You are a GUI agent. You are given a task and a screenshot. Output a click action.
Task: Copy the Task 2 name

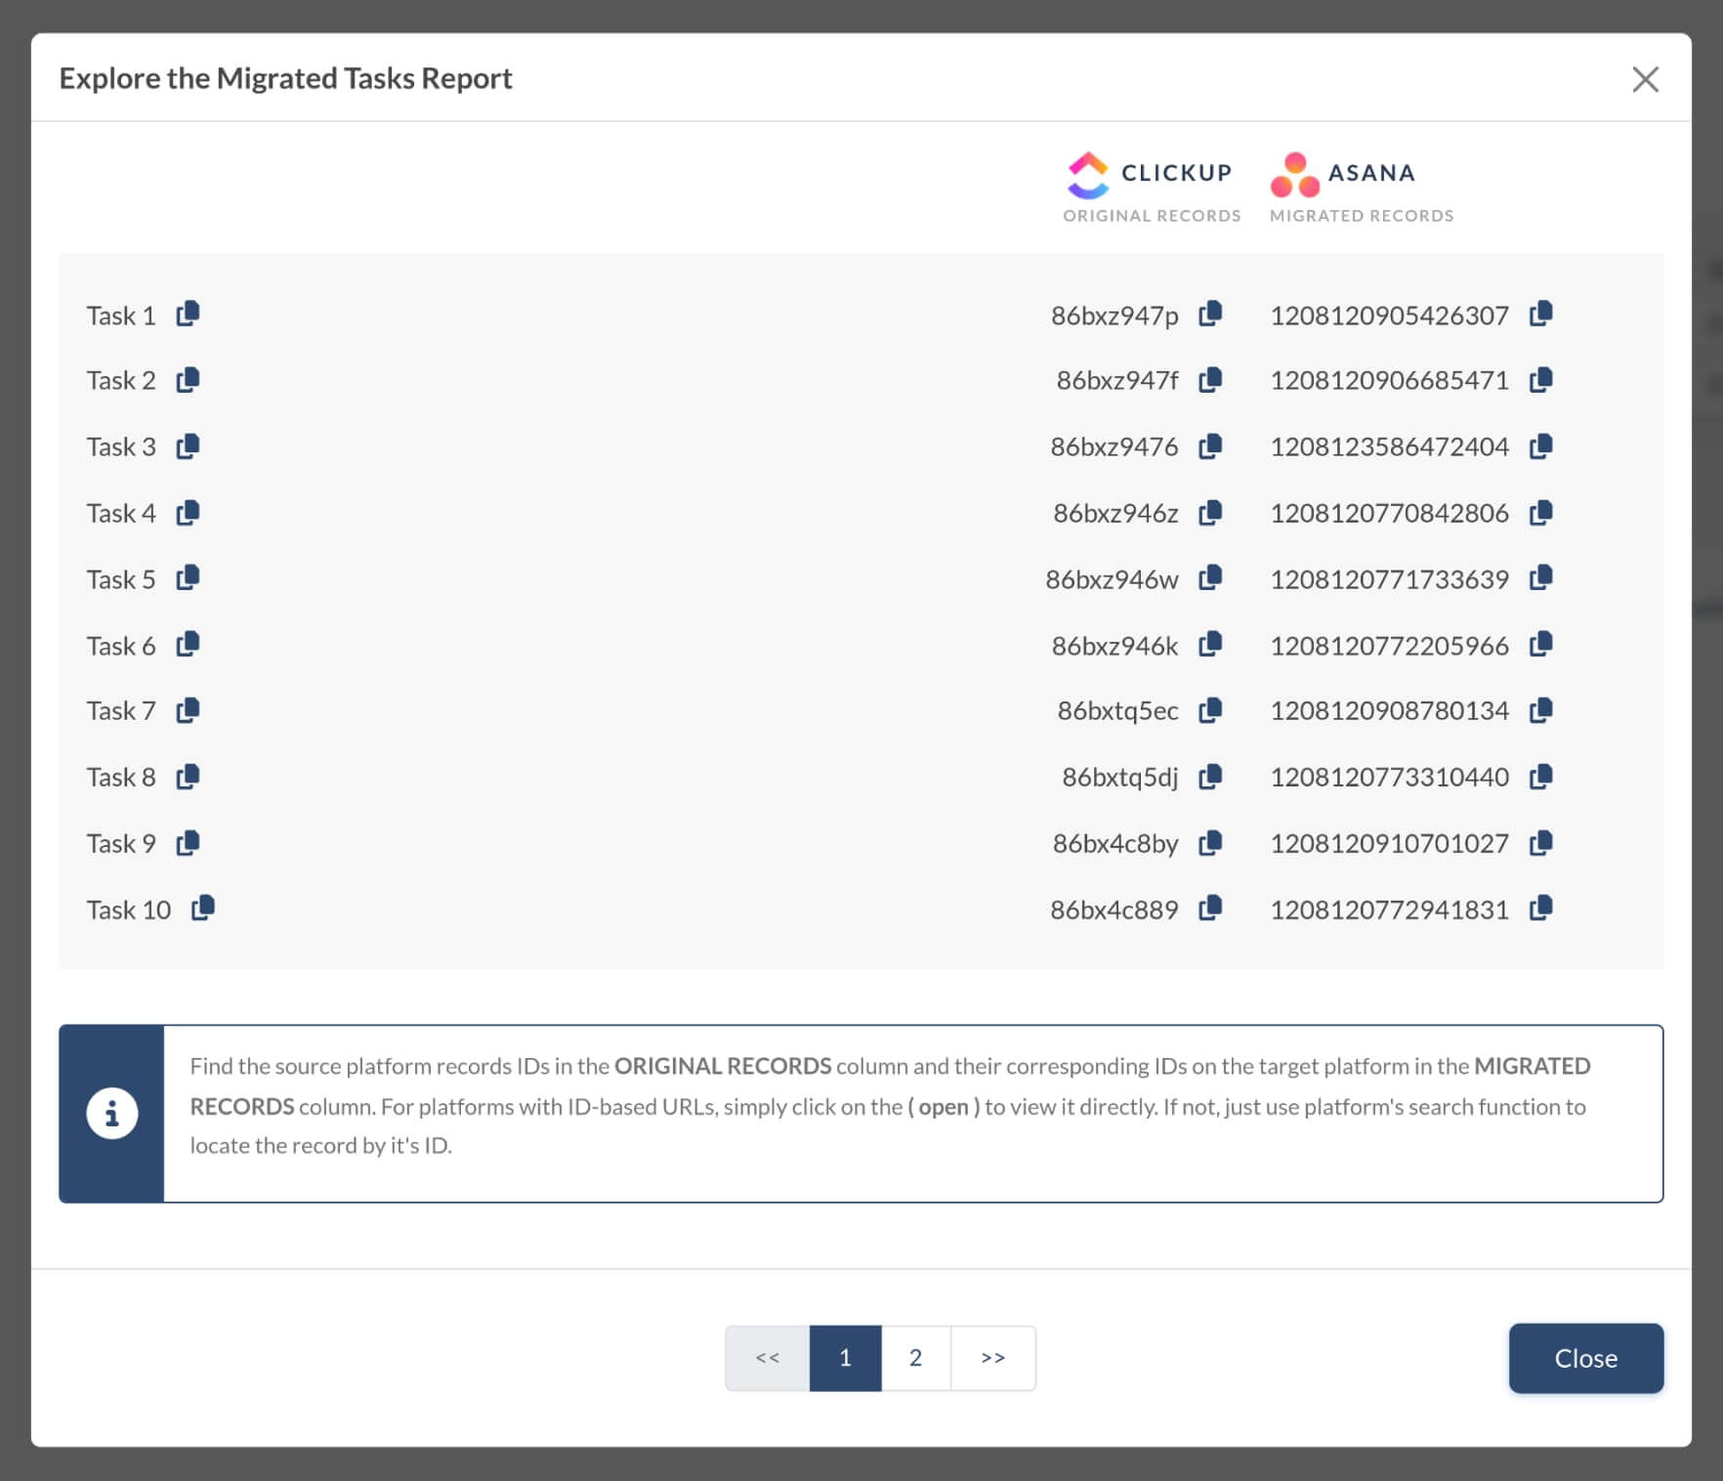pos(188,379)
